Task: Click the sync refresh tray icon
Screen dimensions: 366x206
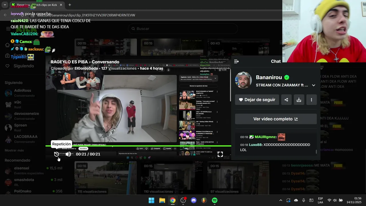Action: click(x=288, y=201)
